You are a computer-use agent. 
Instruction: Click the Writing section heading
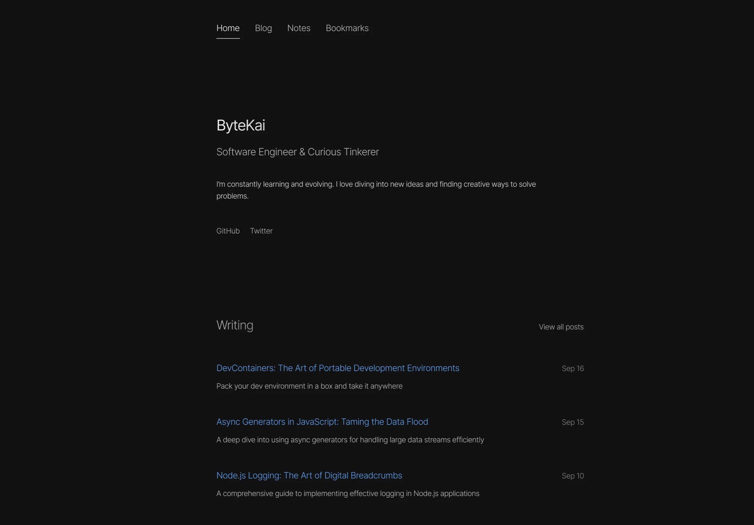click(x=235, y=325)
